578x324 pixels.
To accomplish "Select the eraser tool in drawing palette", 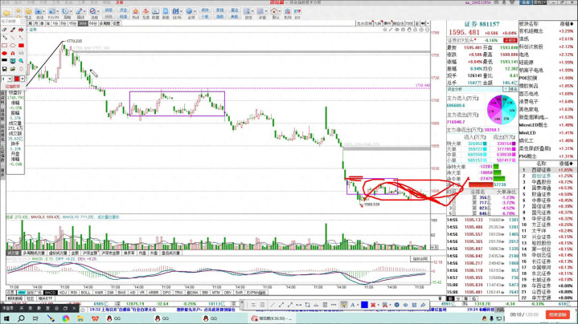I will coord(5,30).
